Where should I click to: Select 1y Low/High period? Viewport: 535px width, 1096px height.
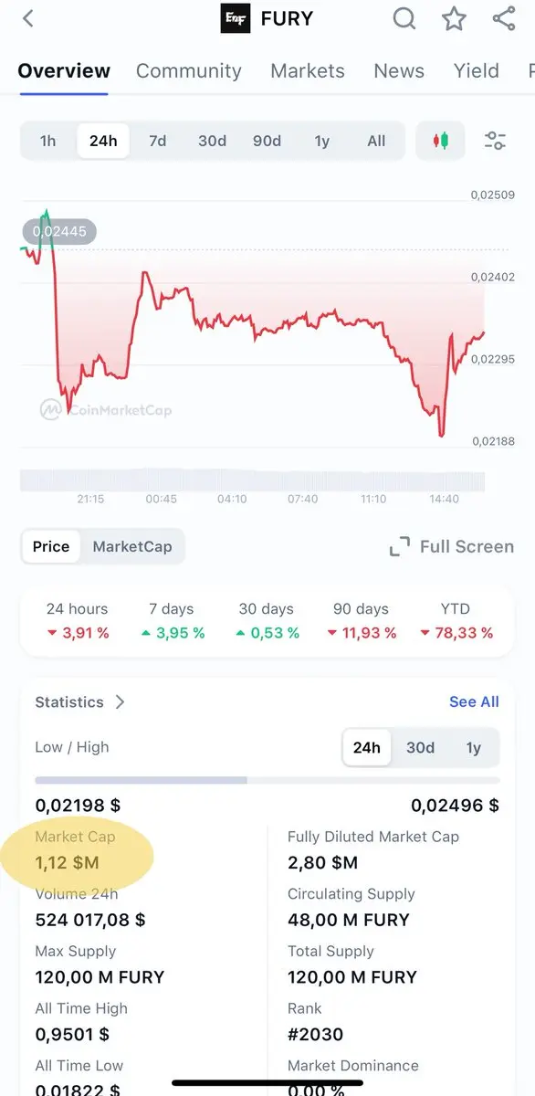pos(473,747)
